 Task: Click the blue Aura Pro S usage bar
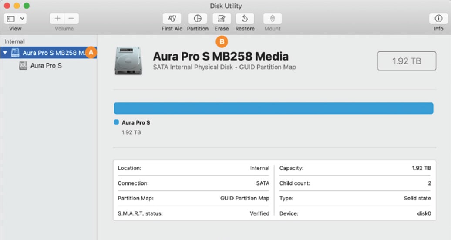(x=273, y=108)
